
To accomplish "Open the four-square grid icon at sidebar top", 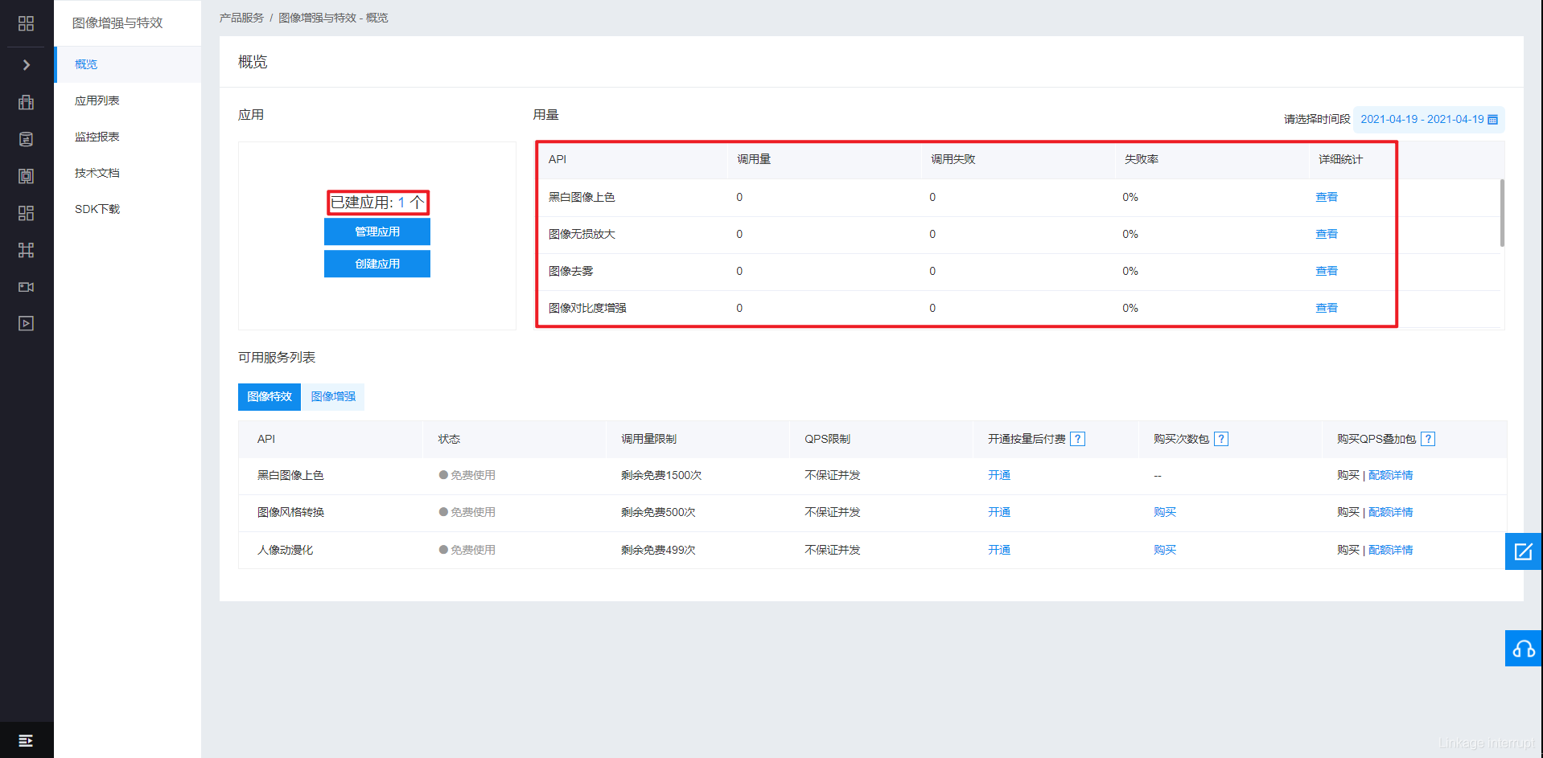I will [x=26, y=23].
